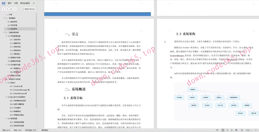Collapse the 4.3 系统流程 tree node
Image resolution: width=259 pixels, height=132 pixels.
click(x=6, y=119)
